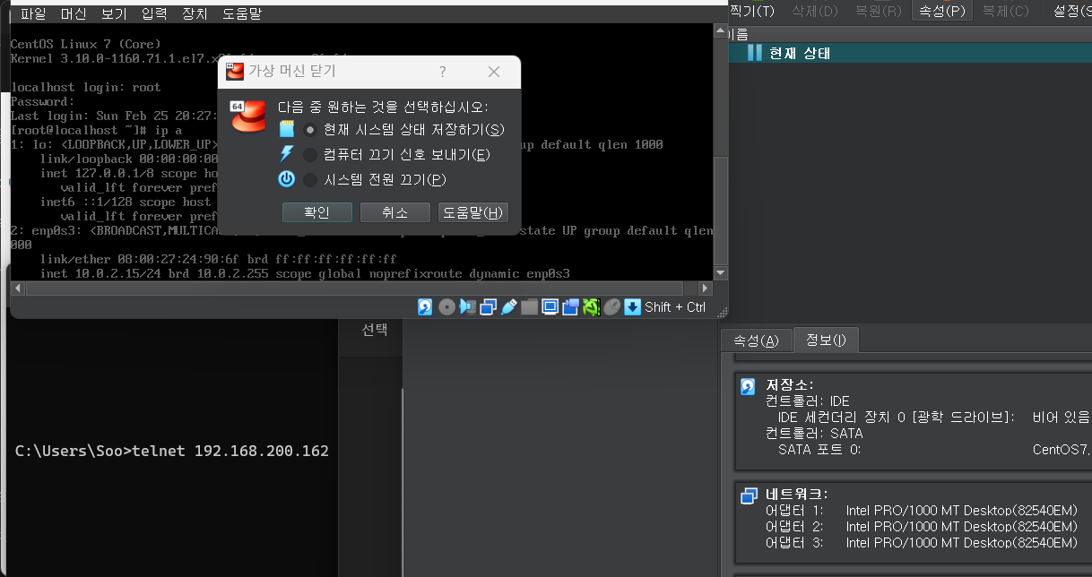Click the 속성(P) snapshot toolbar button

coord(941,11)
